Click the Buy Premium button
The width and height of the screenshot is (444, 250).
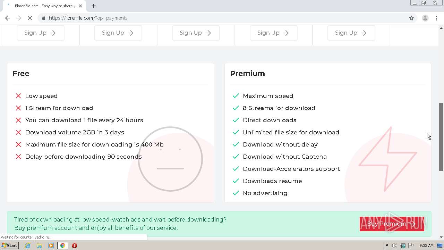(392, 224)
